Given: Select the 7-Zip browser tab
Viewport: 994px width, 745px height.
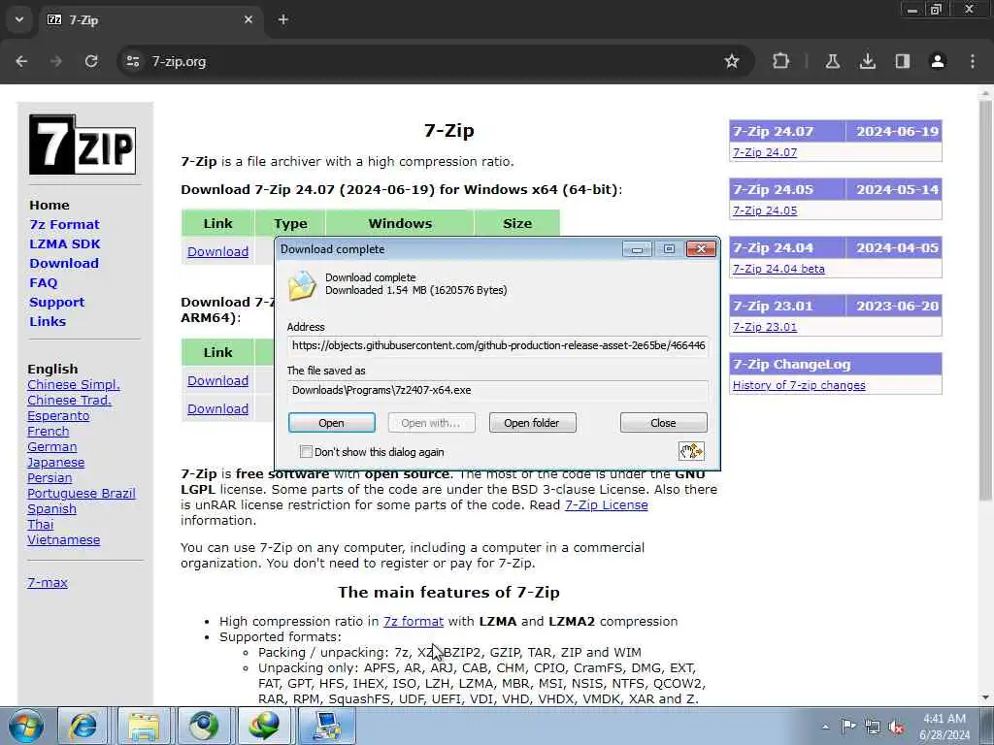Looking at the screenshot, I should 150,20.
